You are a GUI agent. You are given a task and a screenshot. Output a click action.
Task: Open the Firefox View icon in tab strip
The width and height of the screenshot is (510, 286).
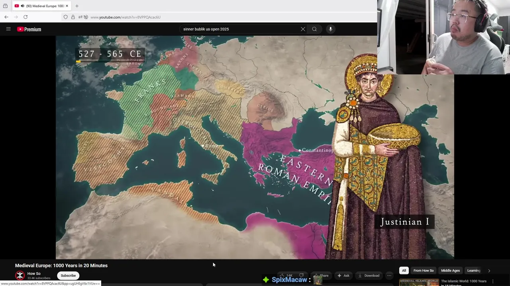coord(5,6)
